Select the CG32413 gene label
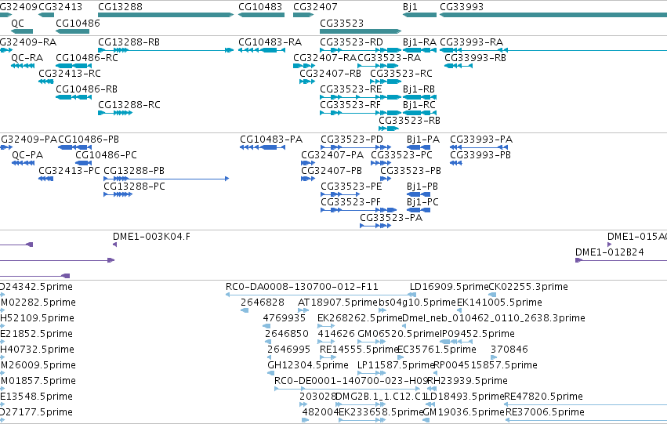 pos(60,7)
